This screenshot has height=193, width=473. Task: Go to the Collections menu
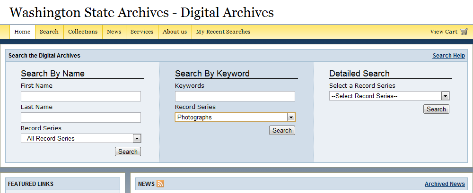pyautogui.click(x=83, y=32)
